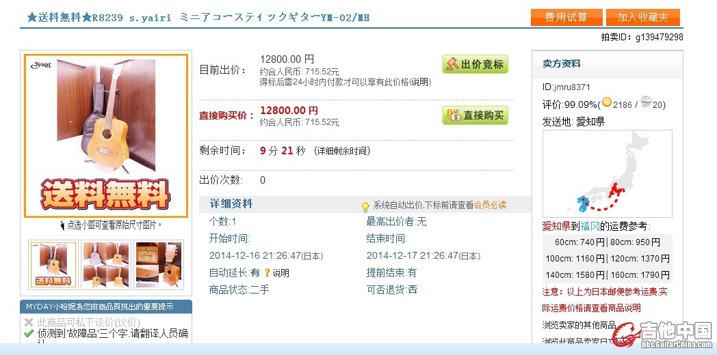Select the second thumbnail showing four guitar views
The image size is (717, 355).
coord(106,265)
